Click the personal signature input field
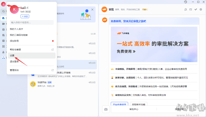206x117 pixels. 32,22
